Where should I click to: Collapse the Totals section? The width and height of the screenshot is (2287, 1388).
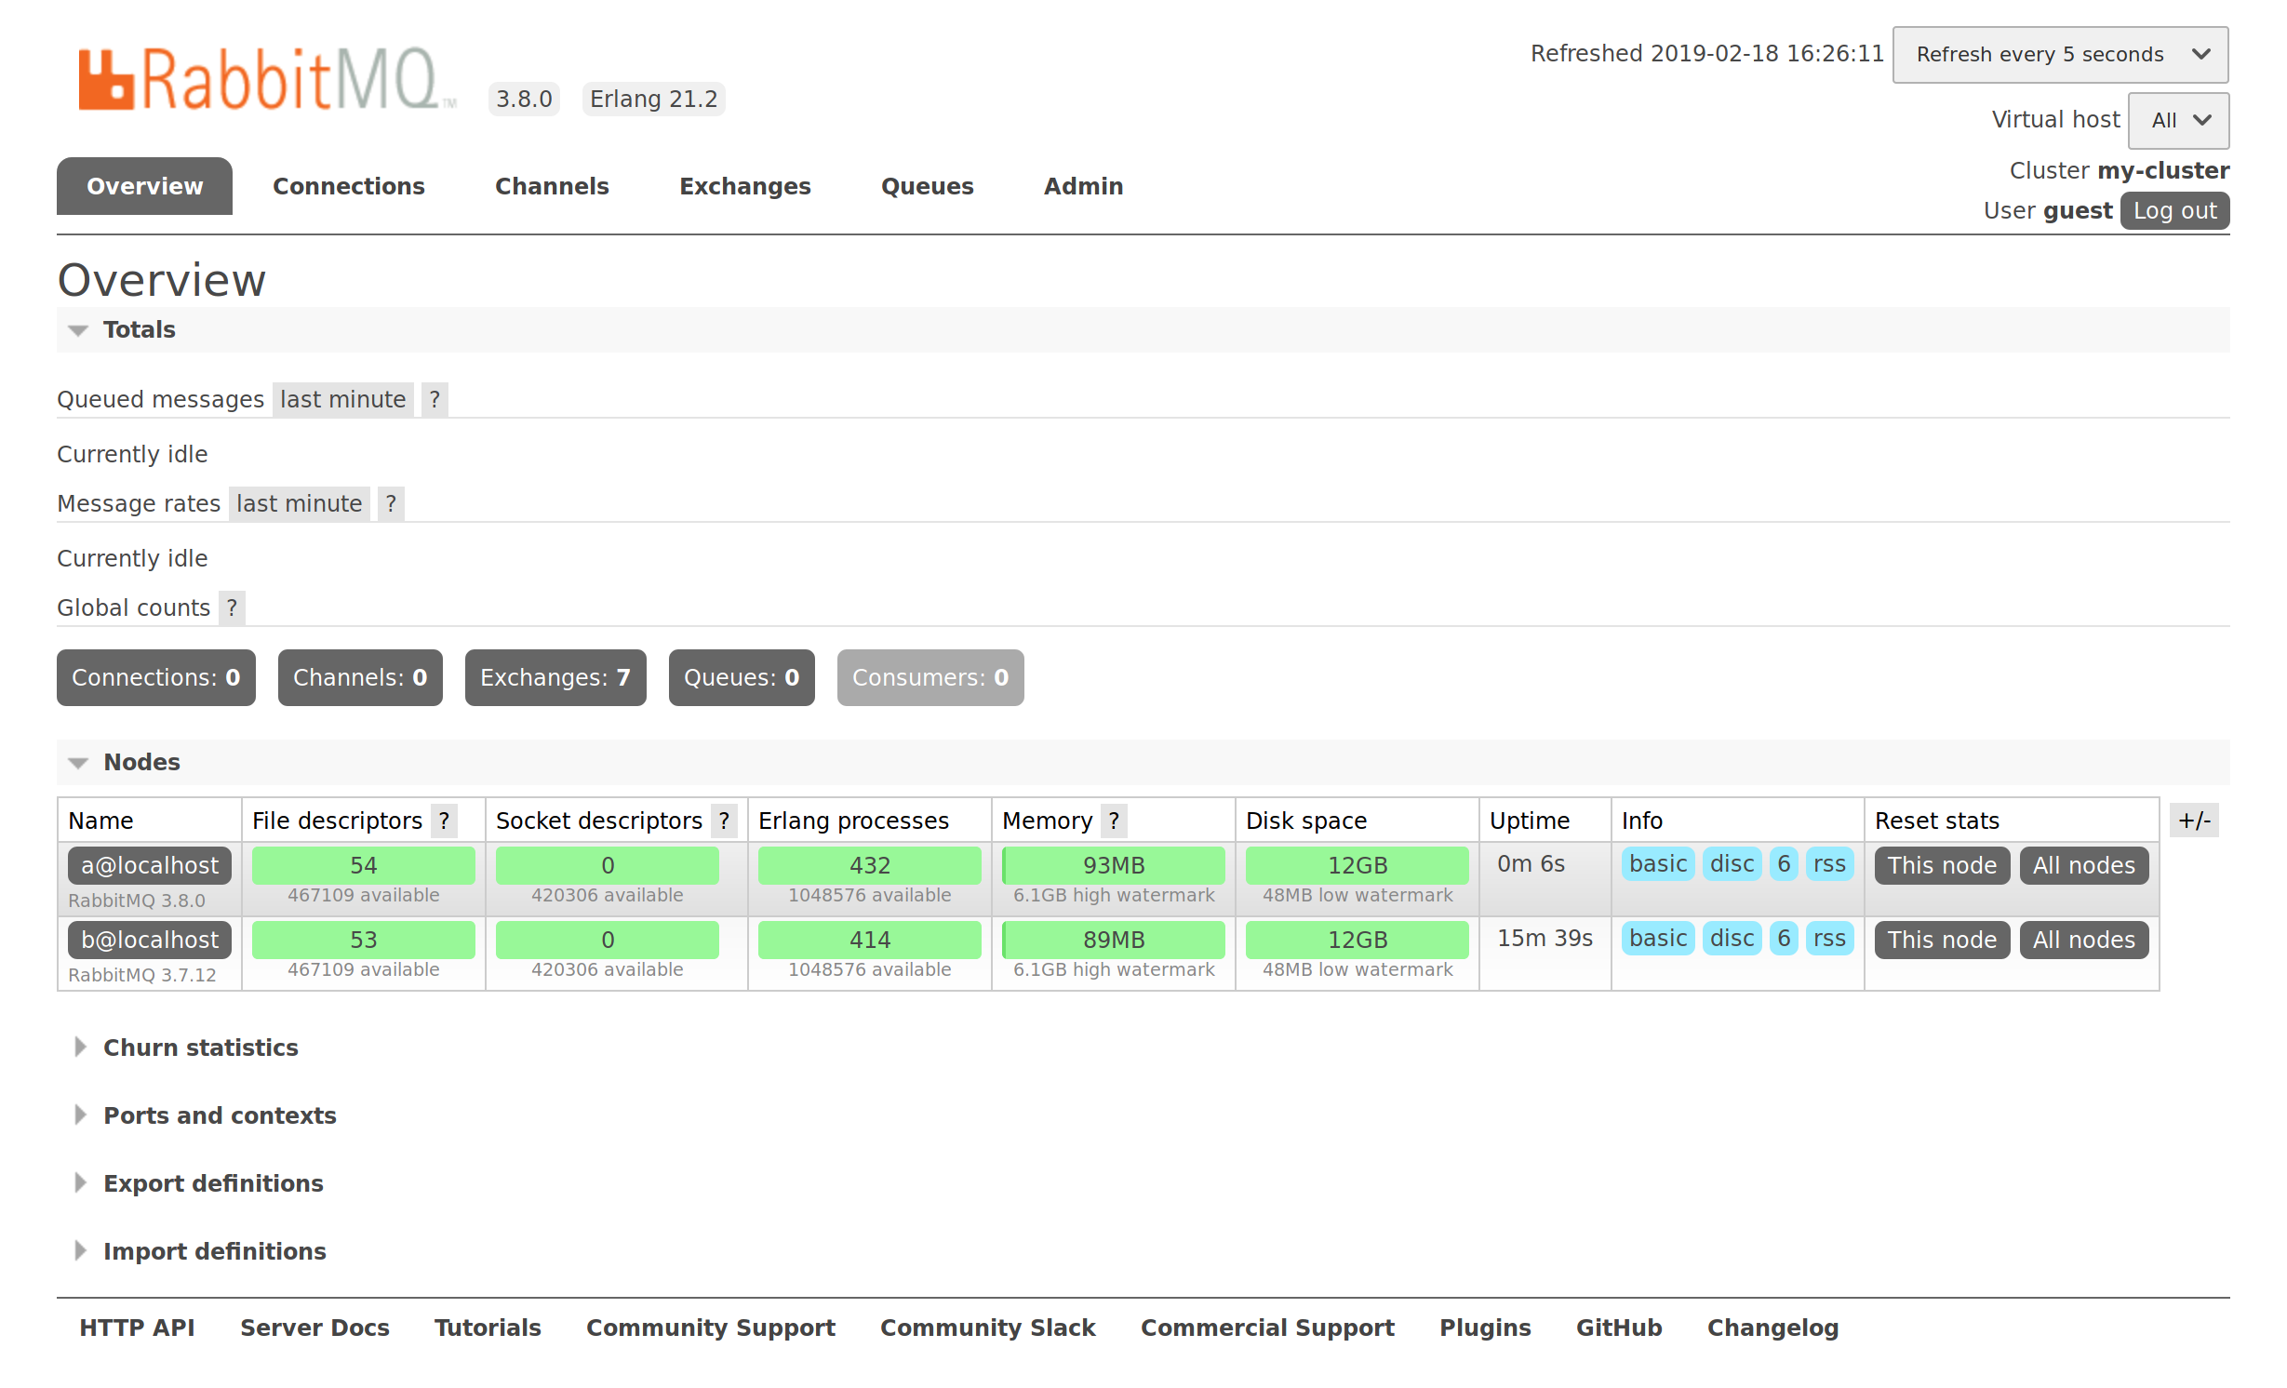(138, 330)
